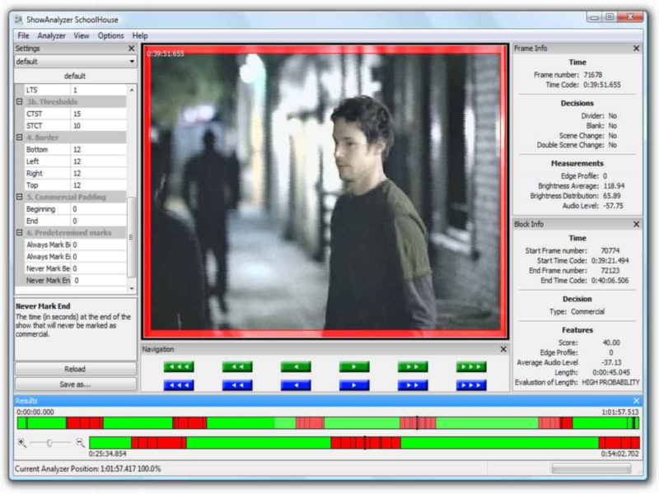This screenshot has height=494, width=659.
Task: Click the progress bar in status bar
Action: click(591, 468)
